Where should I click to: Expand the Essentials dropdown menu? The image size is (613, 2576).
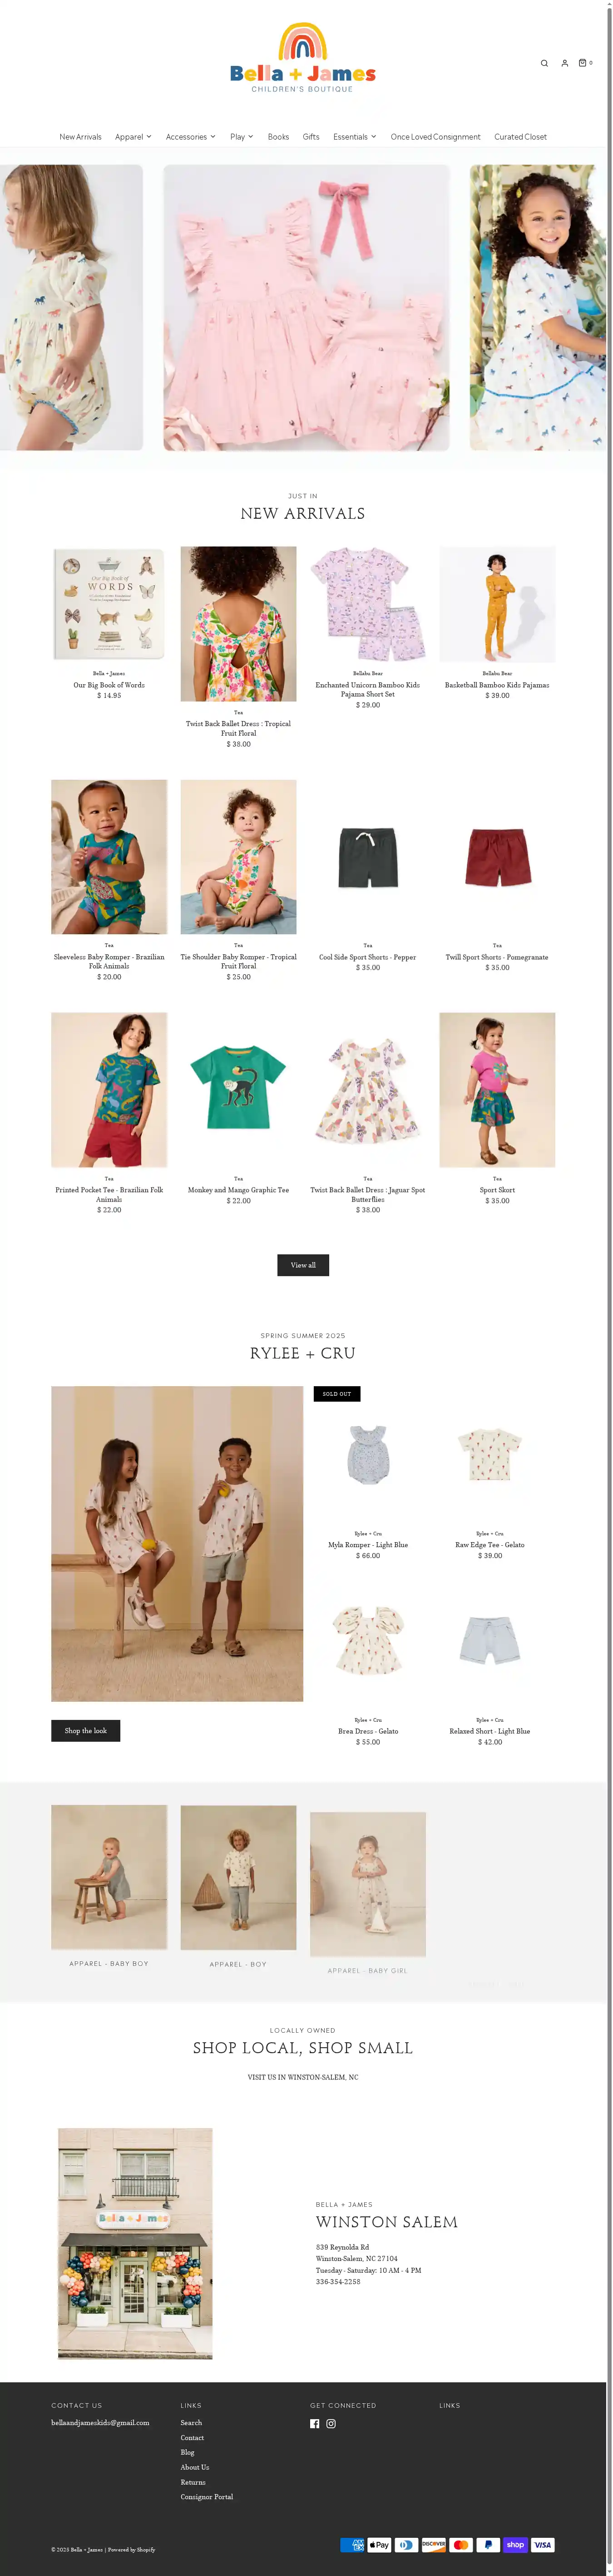[x=355, y=136]
